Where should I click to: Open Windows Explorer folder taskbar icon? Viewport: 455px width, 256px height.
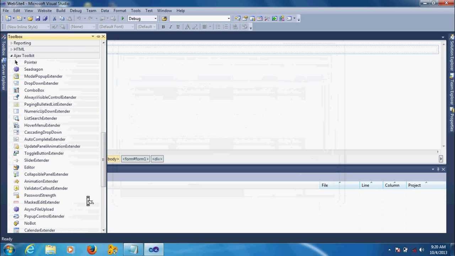(50, 250)
